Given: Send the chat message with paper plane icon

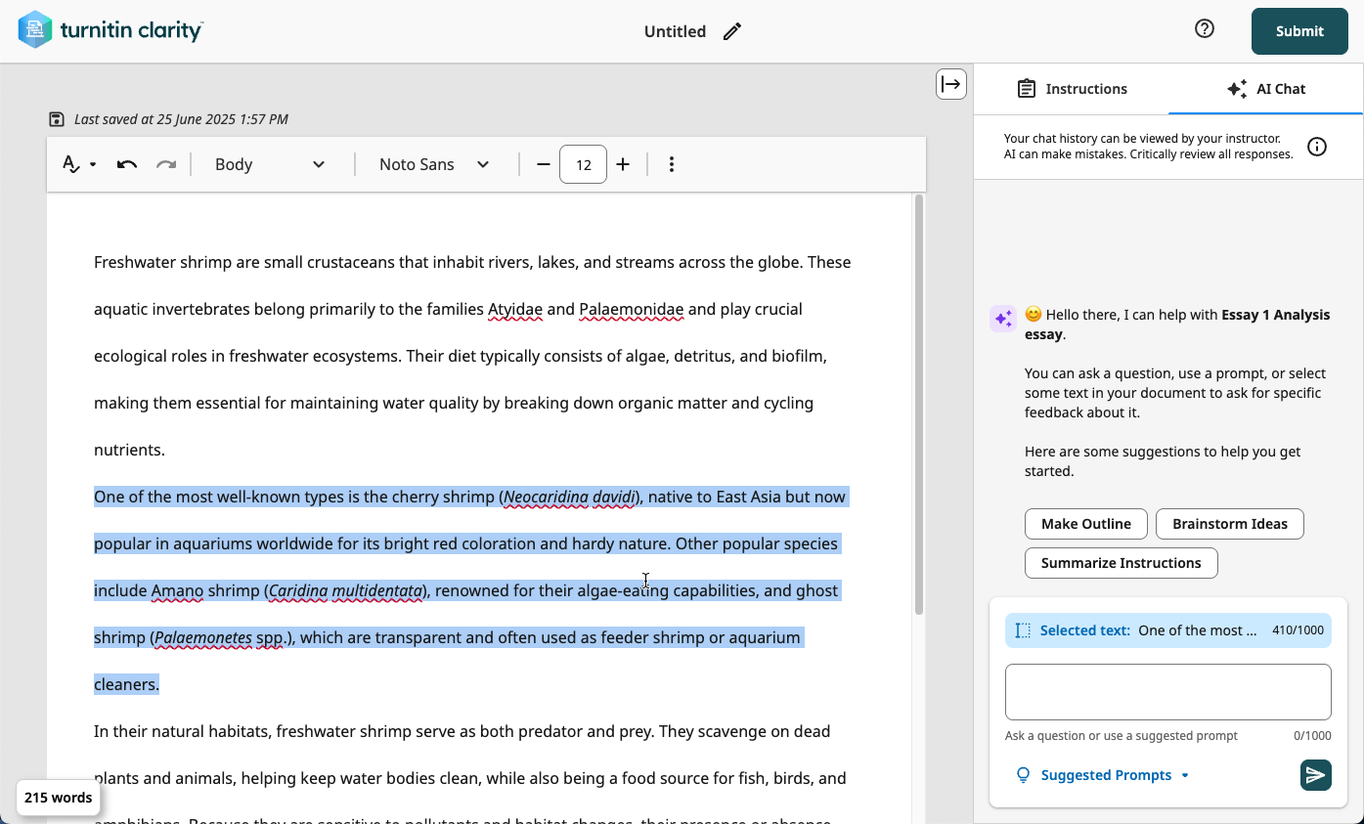Looking at the screenshot, I should (x=1315, y=775).
